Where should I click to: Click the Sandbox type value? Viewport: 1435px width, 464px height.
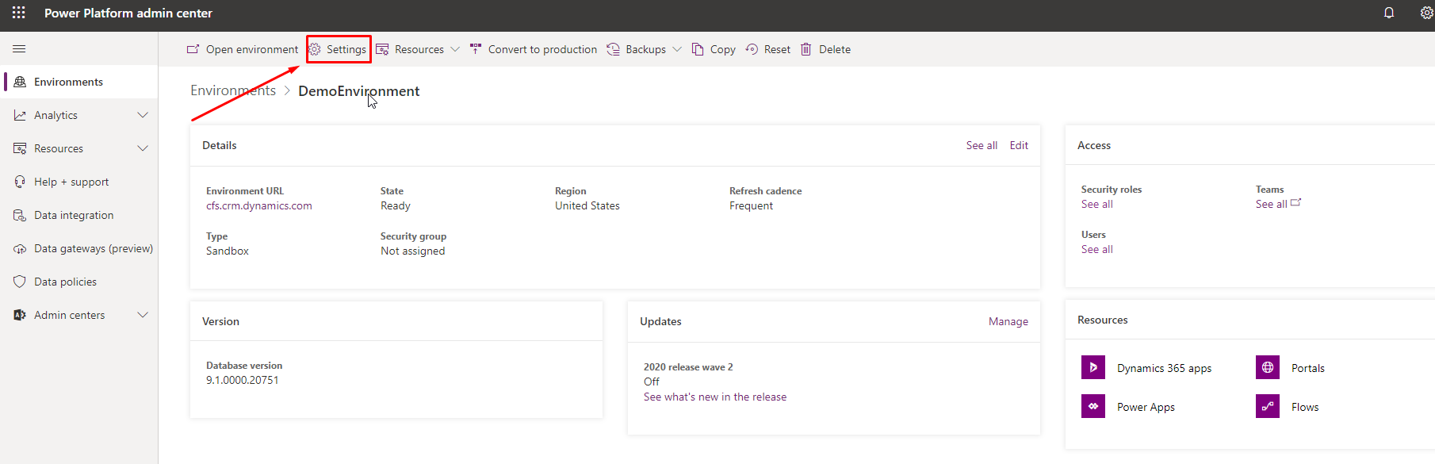pyautogui.click(x=228, y=251)
